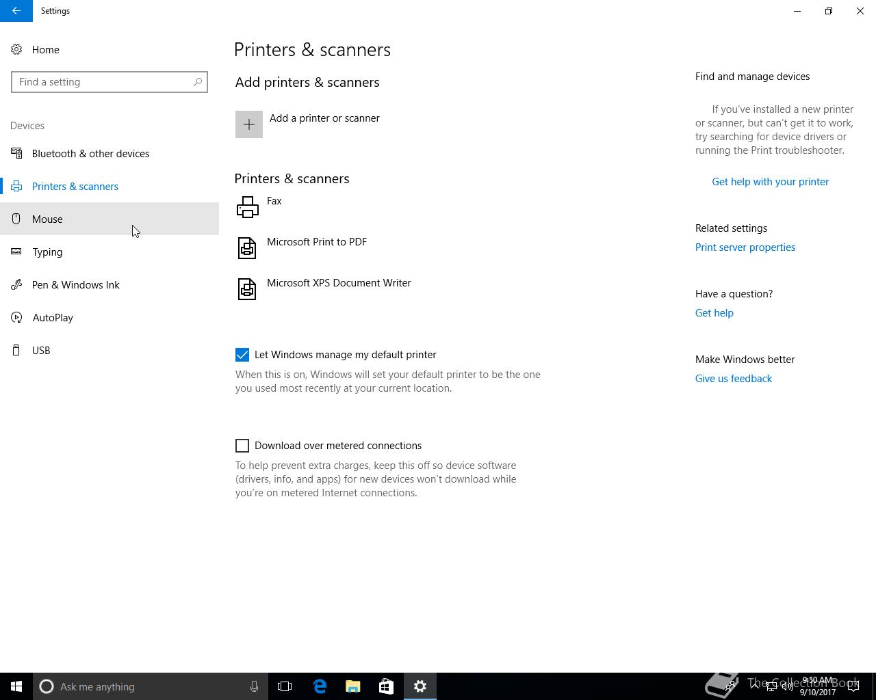Click the Fax printer icon
This screenshot has width=876, height=700.
tap(247, 207)
